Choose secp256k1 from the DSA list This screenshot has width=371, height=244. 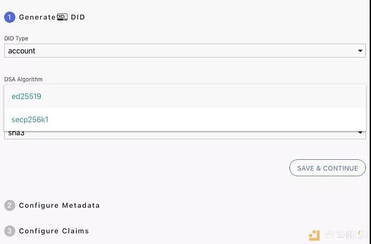[185, 120]
